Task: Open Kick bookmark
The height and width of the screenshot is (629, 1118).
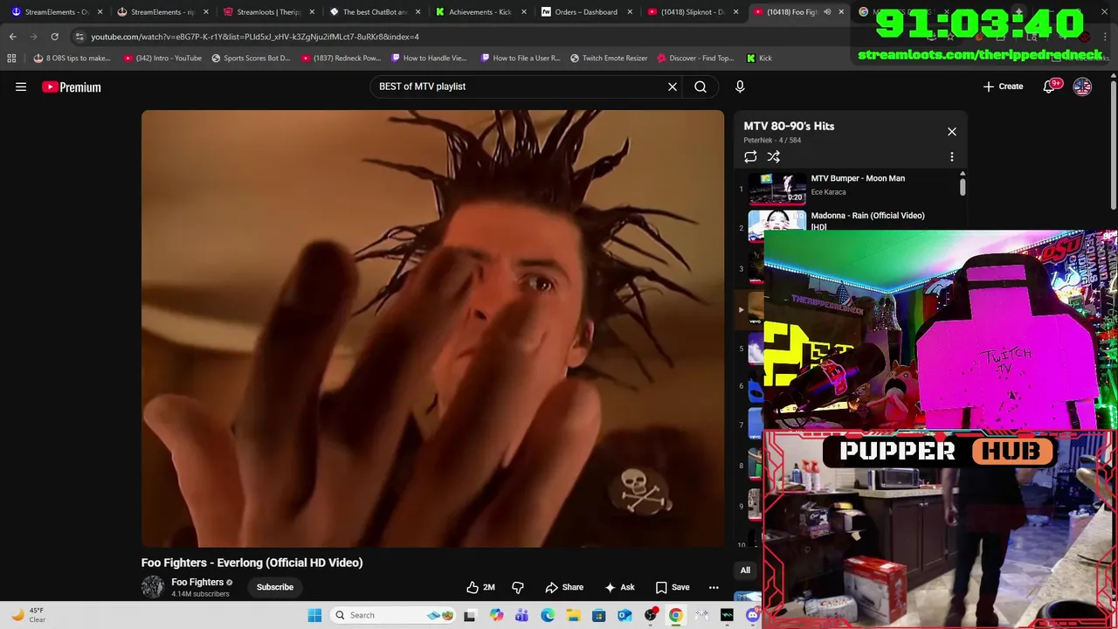Action: 759,58
